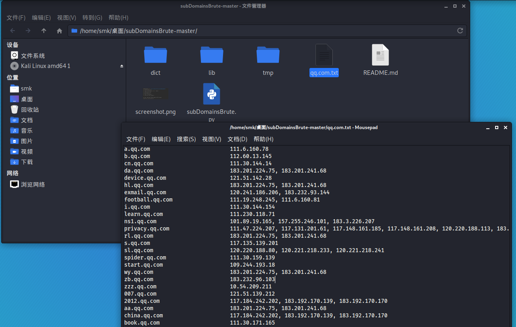Click the ns1.qq.com entry
Screen dimensions: 516x327
[140, 221]
